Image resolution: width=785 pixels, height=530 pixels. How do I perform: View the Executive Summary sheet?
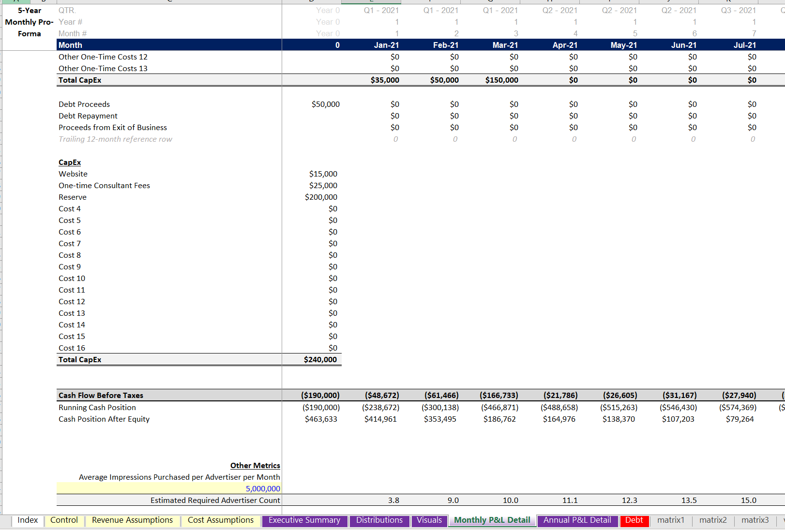point(304,520)
